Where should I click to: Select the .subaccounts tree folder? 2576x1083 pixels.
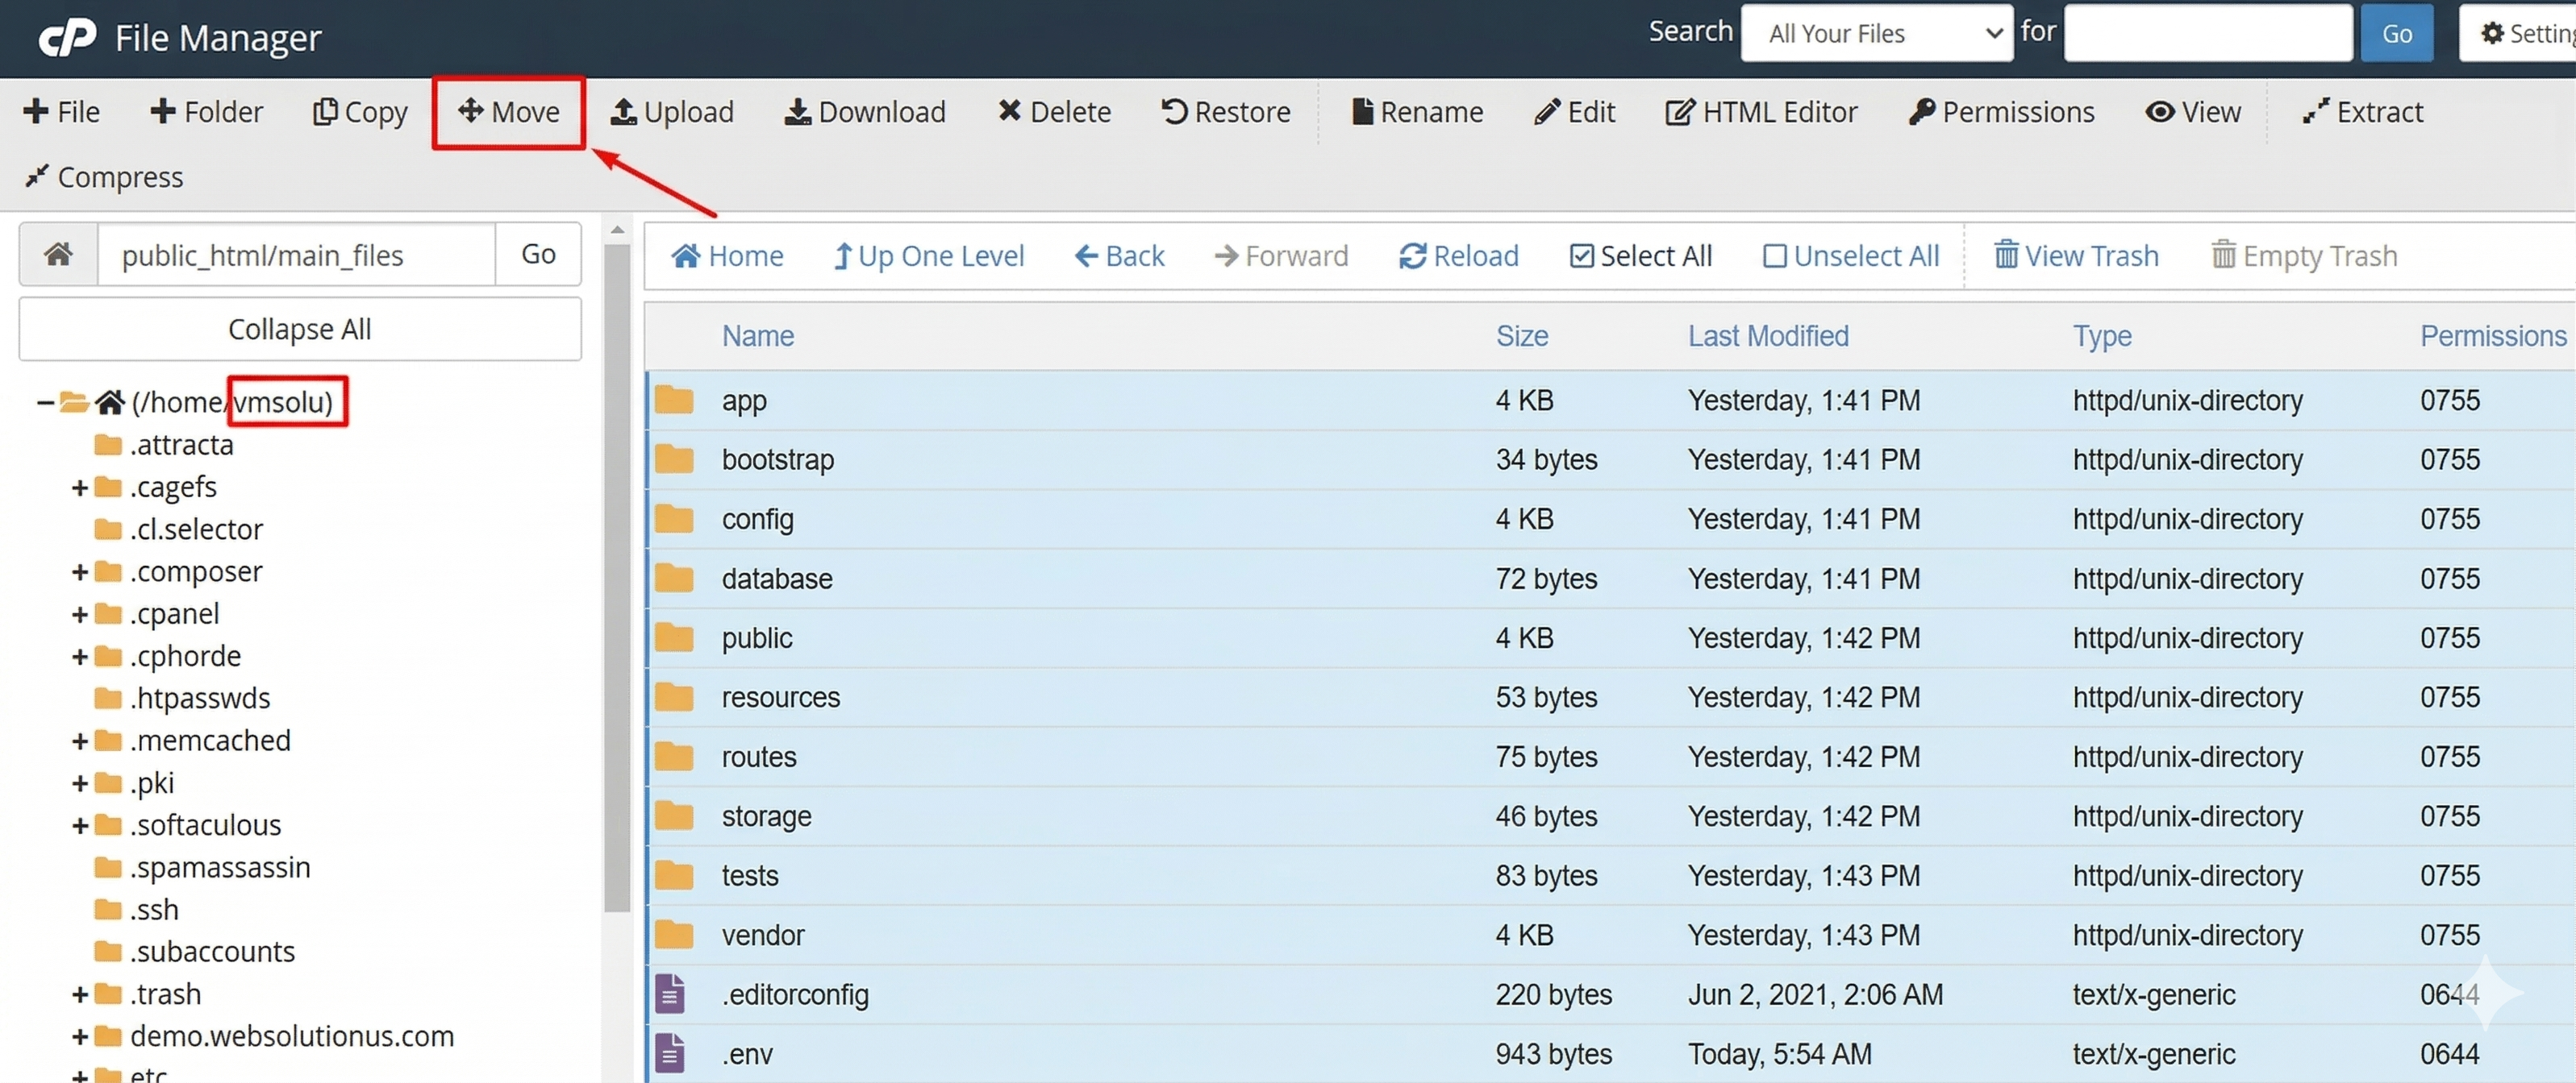click(195, 951)
